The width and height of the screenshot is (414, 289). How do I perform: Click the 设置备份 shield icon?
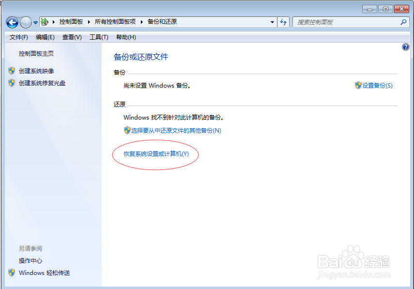click(357, 85)
